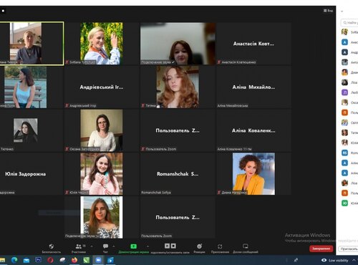This screenshot has width=358, height=265.
Task: Click the Пригласить invite button
Action: [349, 249]
